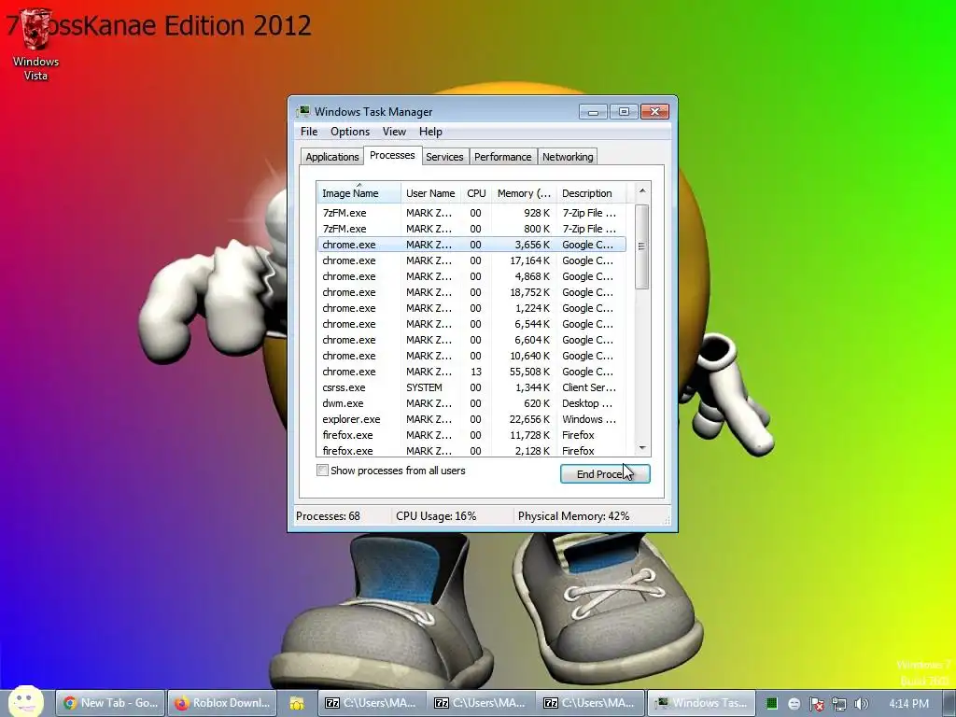The width and height of the screenshot is (956, 717).
Task: Switch to the Services tab
Action: coord(444,157)
